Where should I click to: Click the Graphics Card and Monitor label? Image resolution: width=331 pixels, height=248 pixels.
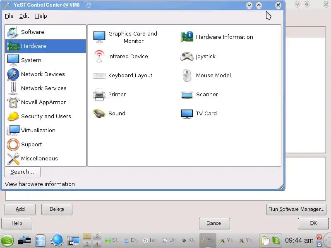[x=133, y=37]
